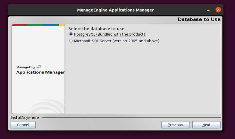Image resolution: width=235 pixels, height=139 pixels.
Task: Click the blue segment of the color stripe
Action: pyautogui.click(x=51, y=25)
